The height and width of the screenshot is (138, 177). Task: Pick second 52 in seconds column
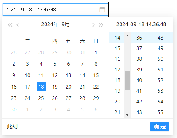tap(160, 80)
